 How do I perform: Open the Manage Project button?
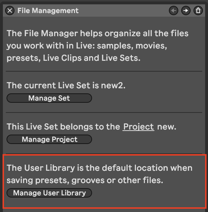(49, 139)
